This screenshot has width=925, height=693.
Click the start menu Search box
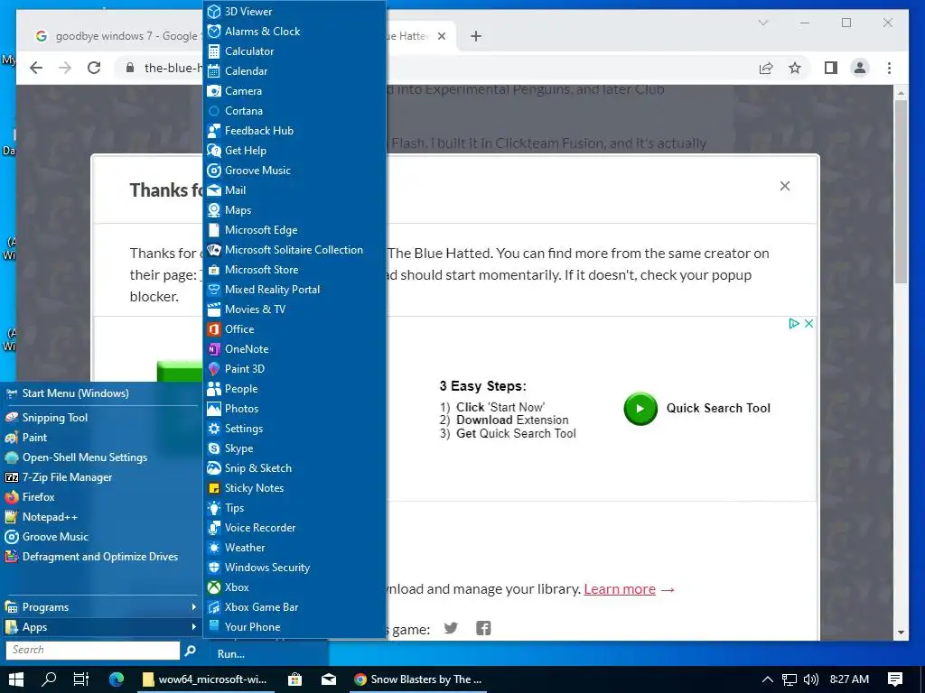93,650
